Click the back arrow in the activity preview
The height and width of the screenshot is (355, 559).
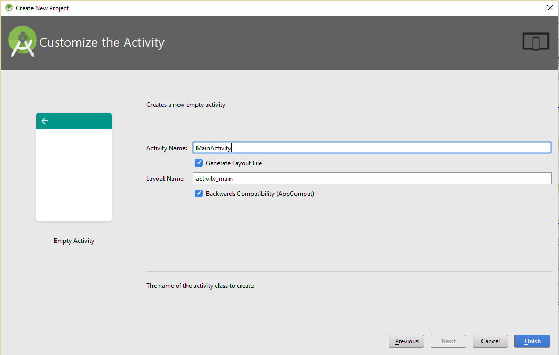pyautogui.click(x=45, y=121)
